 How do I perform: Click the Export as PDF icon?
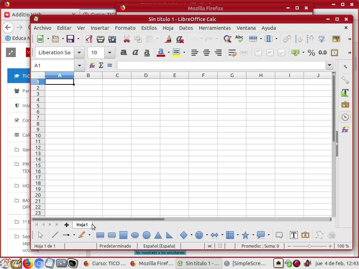click(89, 39)
